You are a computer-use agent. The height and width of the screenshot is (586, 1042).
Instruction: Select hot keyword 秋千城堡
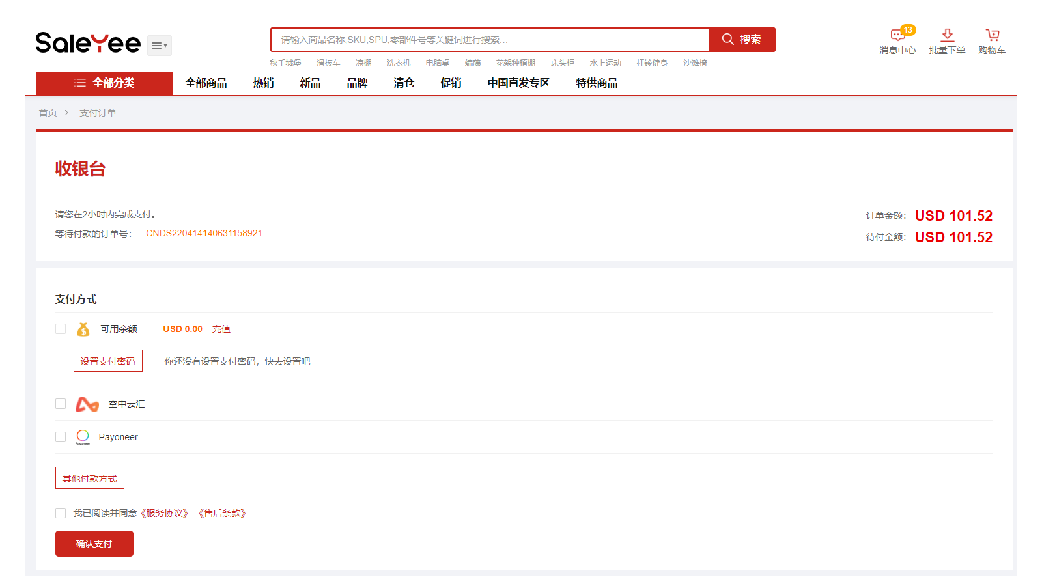[286, 63]
